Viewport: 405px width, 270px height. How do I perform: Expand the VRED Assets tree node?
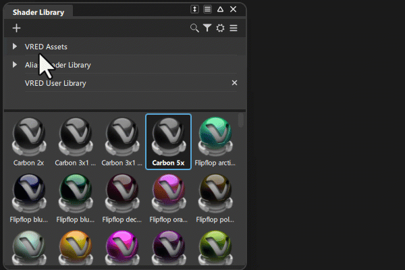point(15,47)
